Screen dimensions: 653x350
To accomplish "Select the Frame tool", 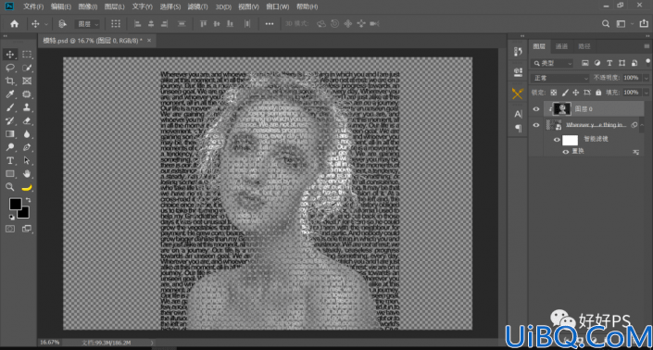I will [27, 81].
